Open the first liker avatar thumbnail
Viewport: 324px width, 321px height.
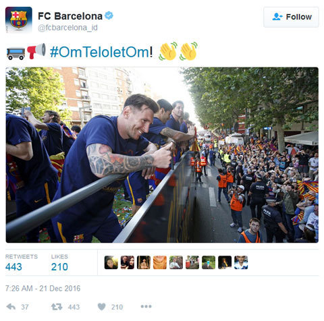tap(111, 262)
